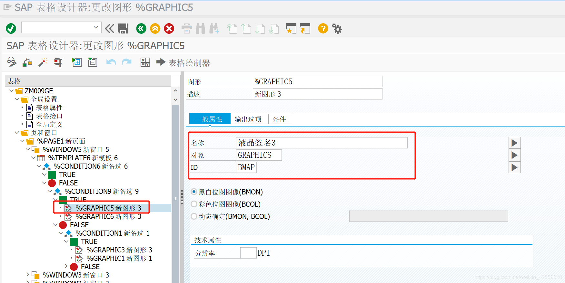This screenshot has height=283, width=565.
Task: Click the ID field containing BMAP
Action: [x=246, y=167]
